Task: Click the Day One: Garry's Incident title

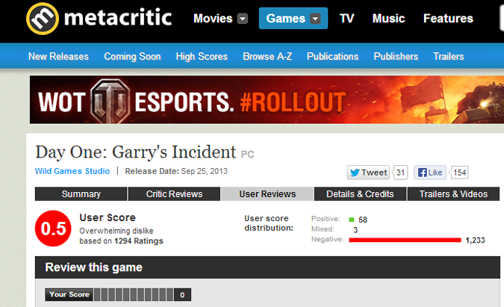Action: pos(136,152)
